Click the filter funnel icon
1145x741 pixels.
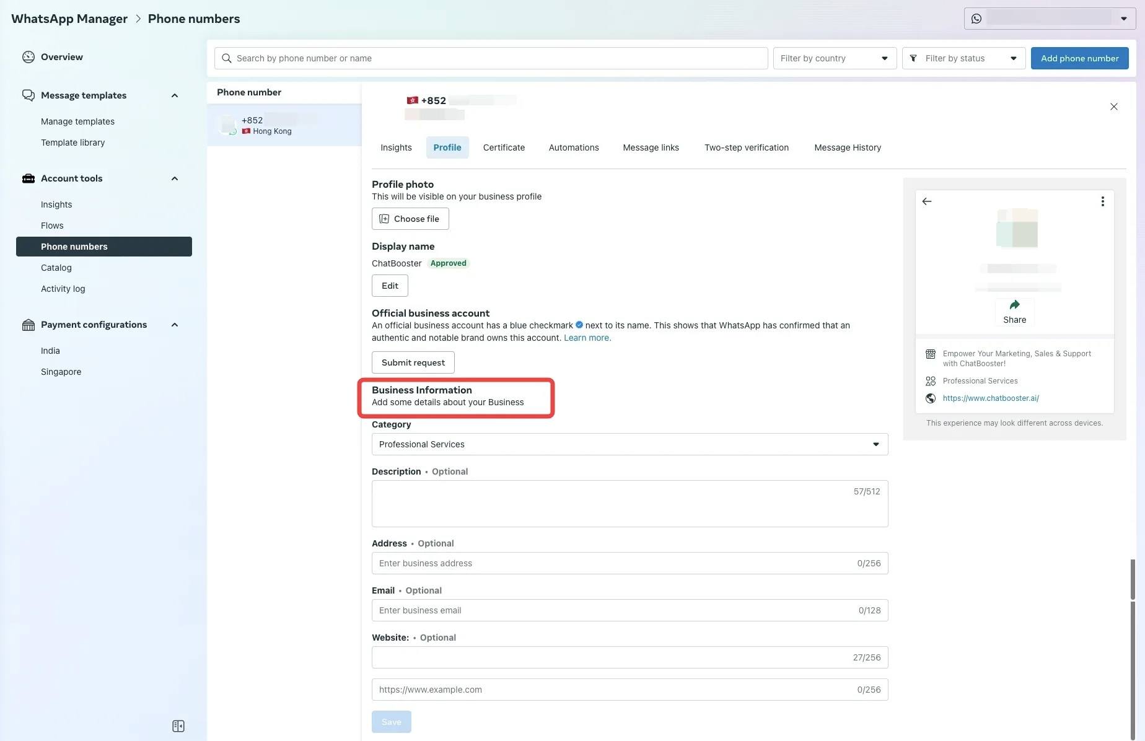click(913, 58)
